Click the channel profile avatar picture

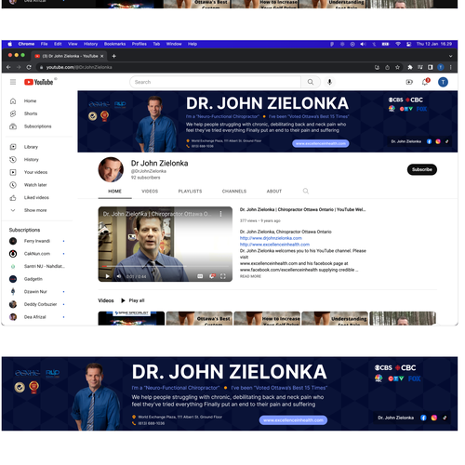[111, 169]
